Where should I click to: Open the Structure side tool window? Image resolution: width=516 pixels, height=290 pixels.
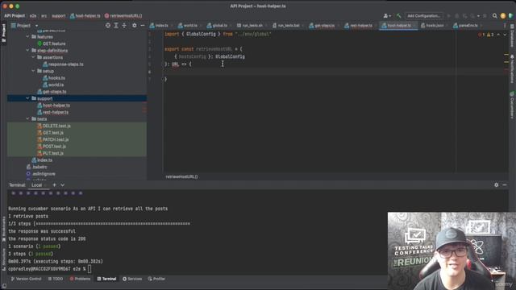(x=4, y=259)
